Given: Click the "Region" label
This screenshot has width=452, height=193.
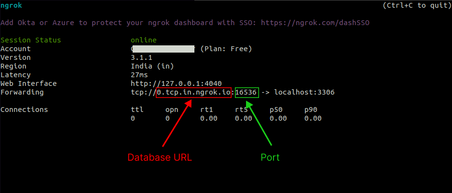Looking at the screenshot, I should pyautogui.click(x=13, y=66).
